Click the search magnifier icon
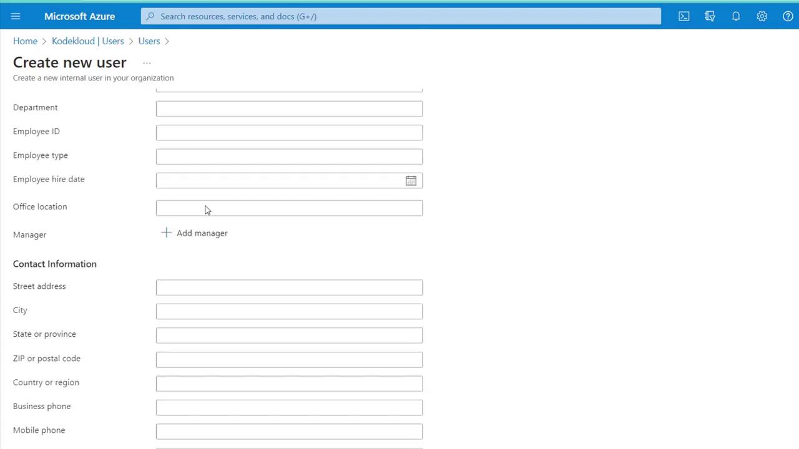This screenshot has height=449, width=799. click(150, 16)
